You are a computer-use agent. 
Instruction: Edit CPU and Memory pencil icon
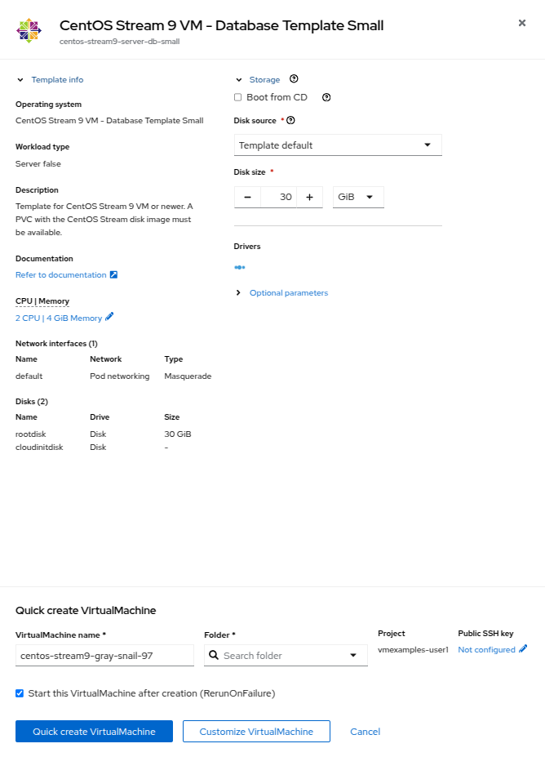(110, 318)
